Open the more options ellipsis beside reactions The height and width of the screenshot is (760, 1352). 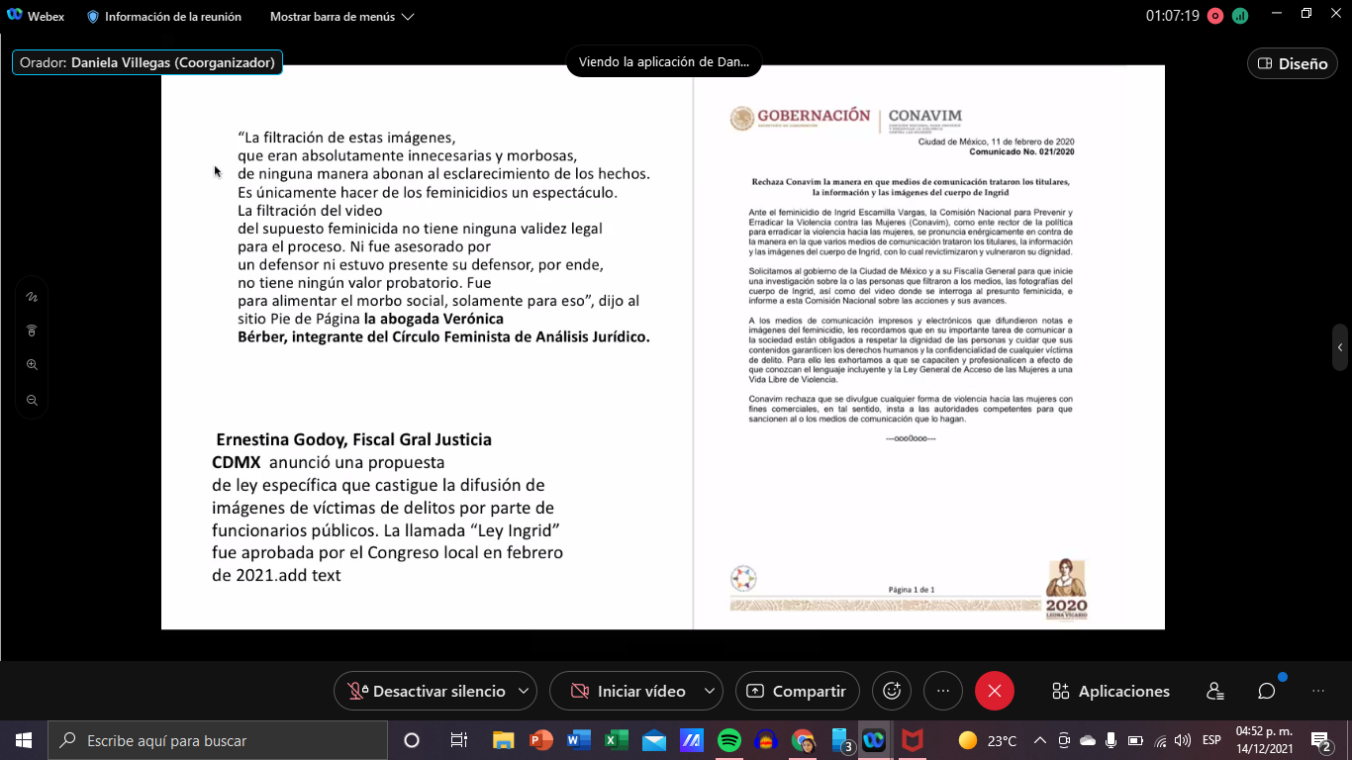pyautogui.click(x=943, y=691)
